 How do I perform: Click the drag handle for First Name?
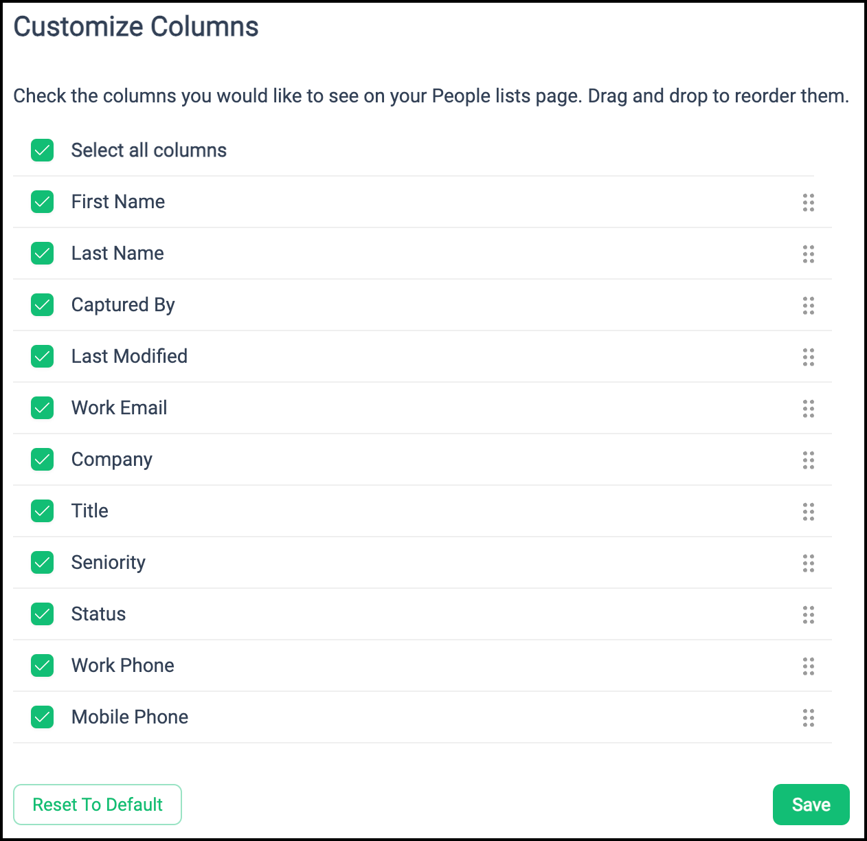(x=809, y=203)
